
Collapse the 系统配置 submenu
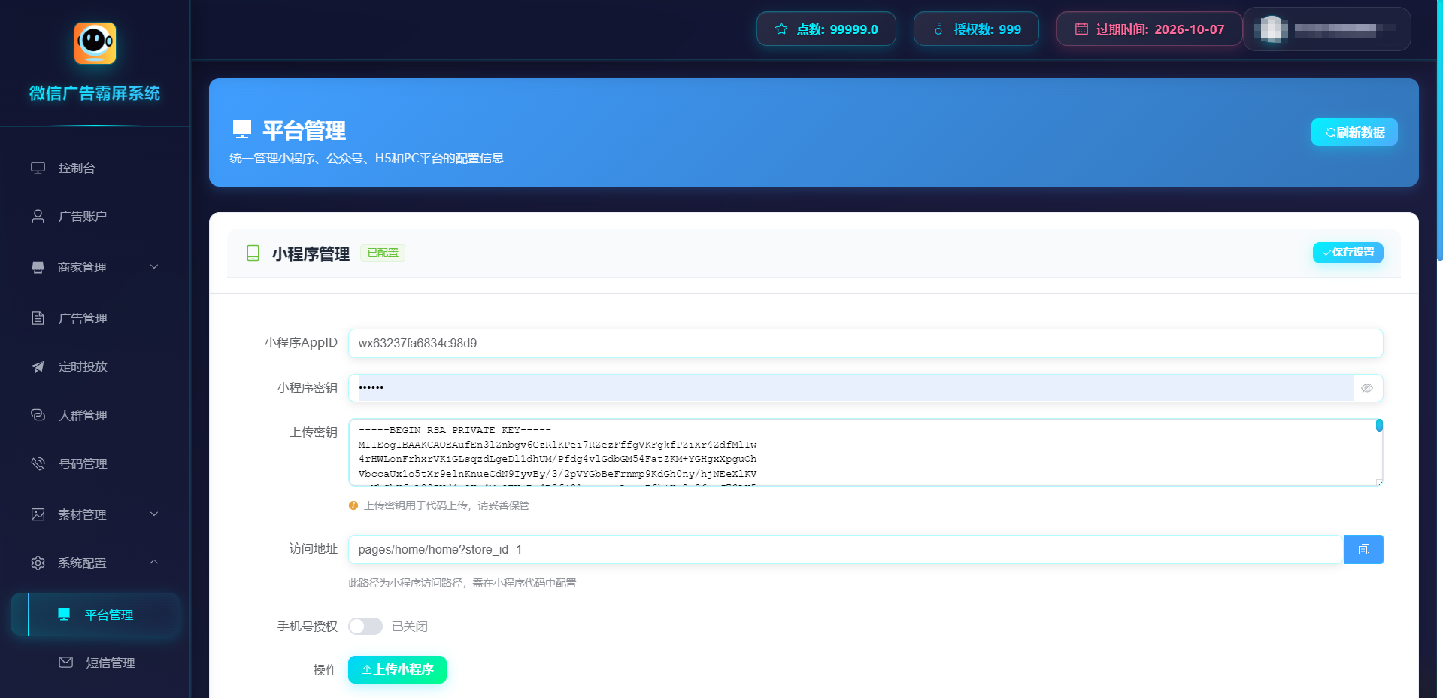point(153,563)
